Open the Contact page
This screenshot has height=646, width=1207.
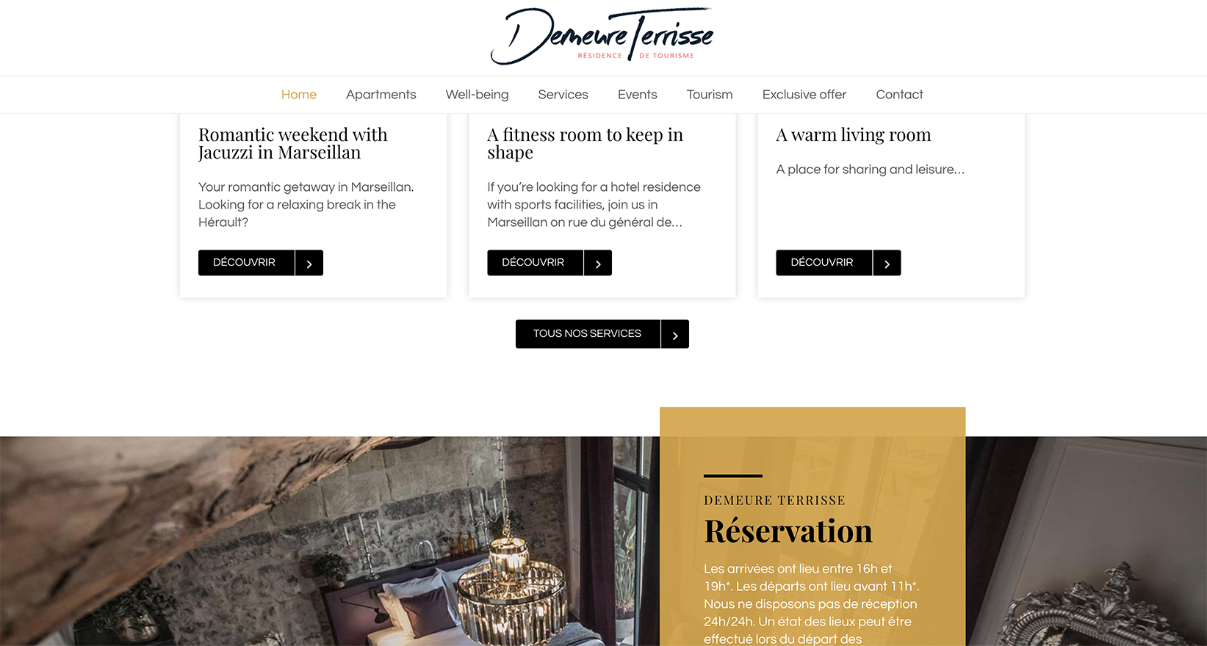[900, 95]
